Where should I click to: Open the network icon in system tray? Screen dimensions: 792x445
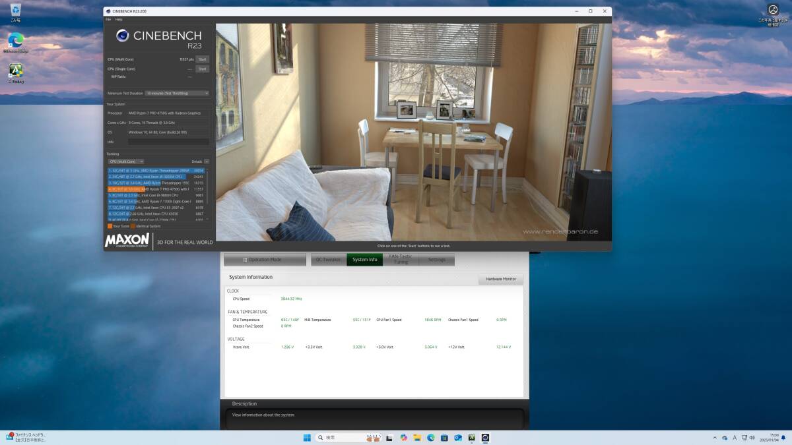(744, 438)
